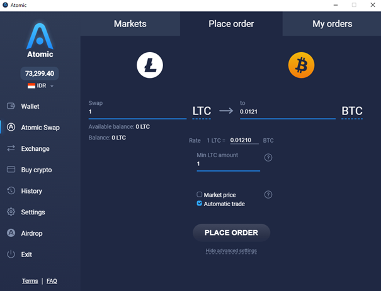This screenshot has height=291, width=381.
Task: Select Exit menu item
Action: tap(26, 255)
